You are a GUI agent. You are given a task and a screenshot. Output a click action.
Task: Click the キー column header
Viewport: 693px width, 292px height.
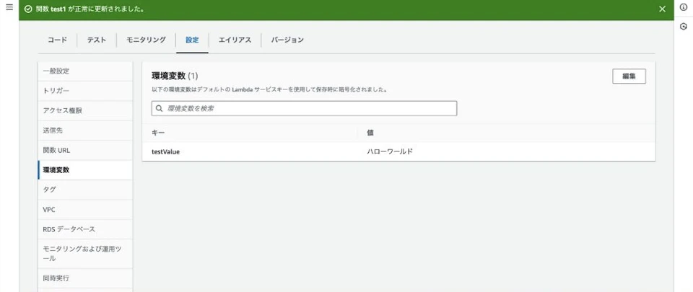(x=158, y=133)
